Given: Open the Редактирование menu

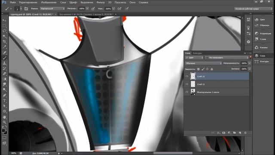Looking at the screenshot, I should pyautogui.click(x=28, y=3).
